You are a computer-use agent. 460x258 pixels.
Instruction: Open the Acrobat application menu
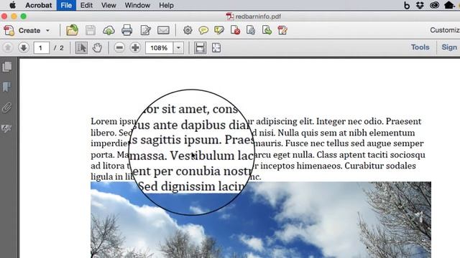[38, 5]
